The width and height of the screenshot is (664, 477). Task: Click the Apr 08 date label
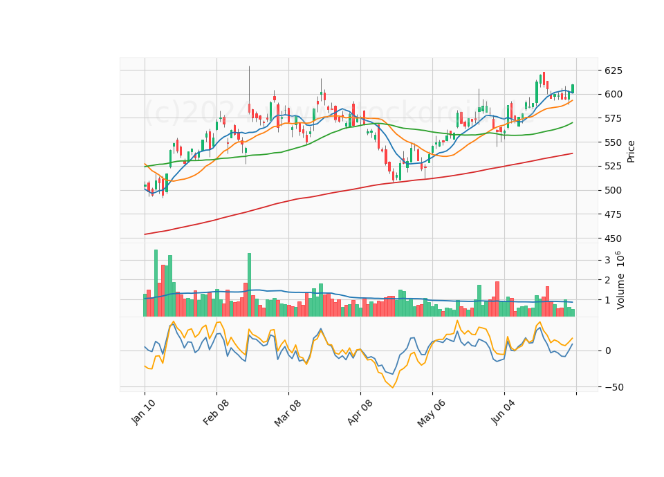(360, 412)
